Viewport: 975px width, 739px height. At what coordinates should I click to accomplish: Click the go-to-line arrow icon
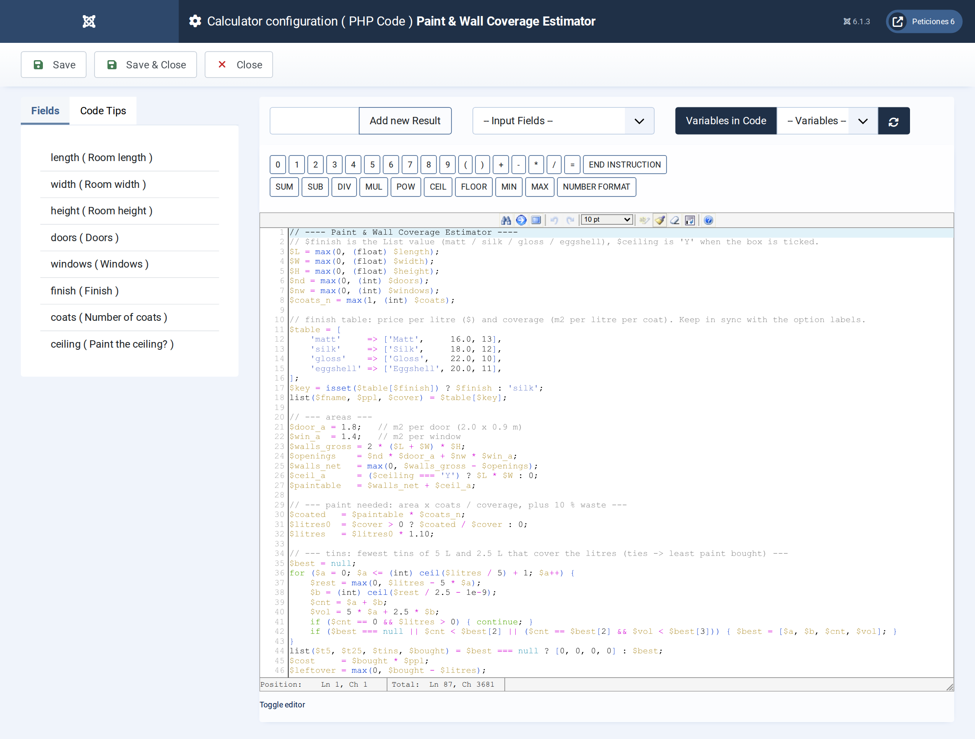coord(521,220)
